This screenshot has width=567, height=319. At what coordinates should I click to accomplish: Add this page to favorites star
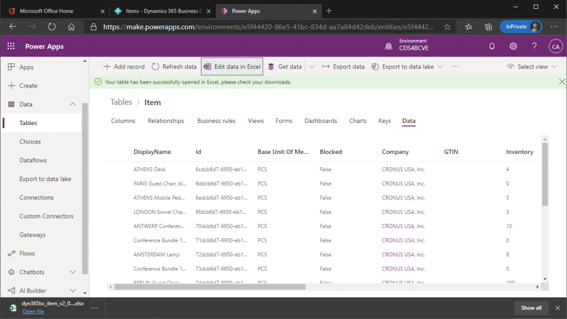click(447, 27)
